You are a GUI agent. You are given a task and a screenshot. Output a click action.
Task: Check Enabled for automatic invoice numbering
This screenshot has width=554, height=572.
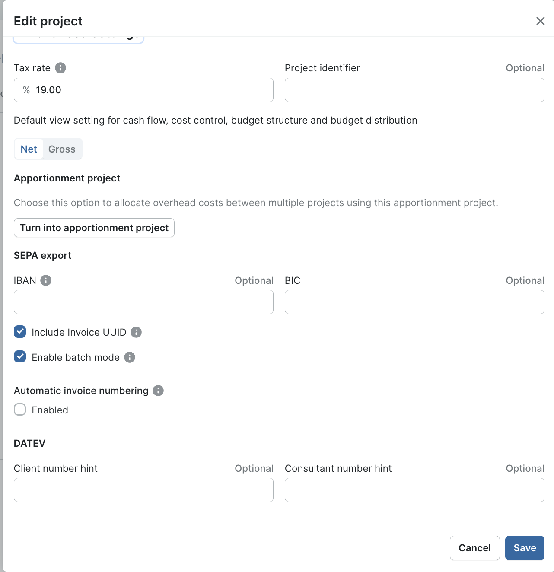point(20,410)
